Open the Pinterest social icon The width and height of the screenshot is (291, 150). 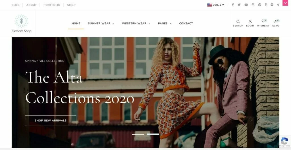click(x=259, y=5)
